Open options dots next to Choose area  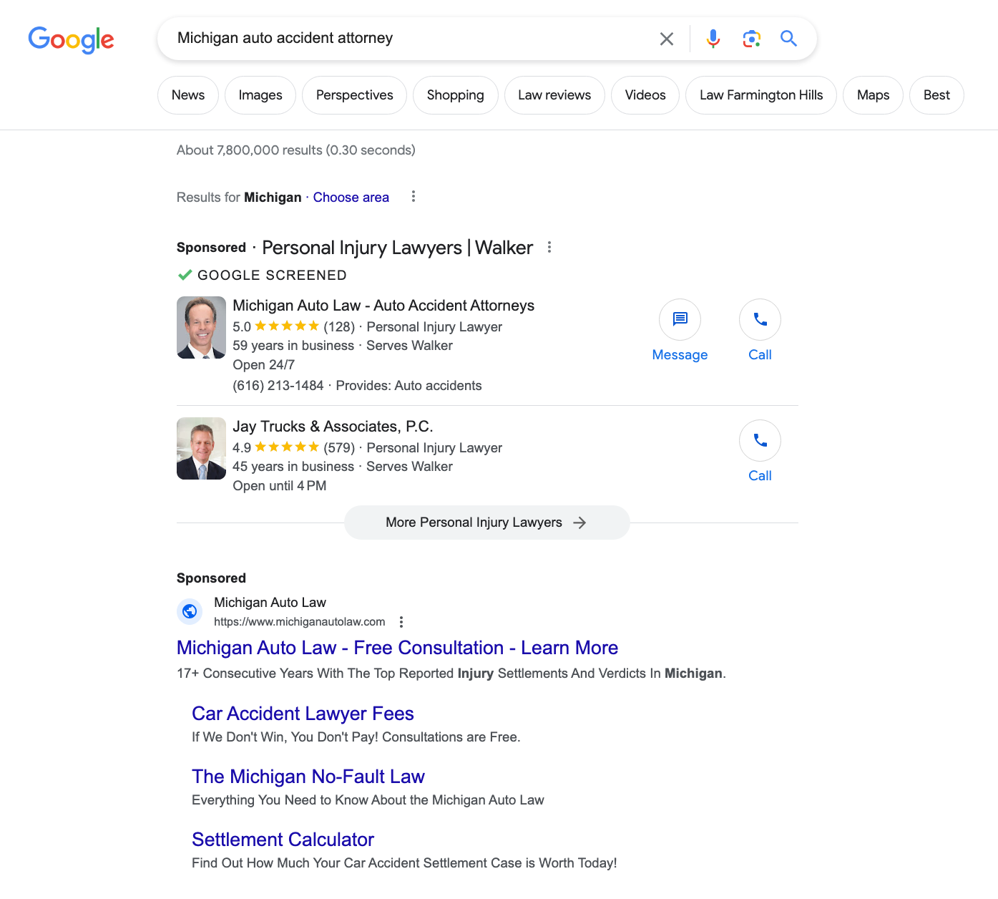tap(414, 196)
